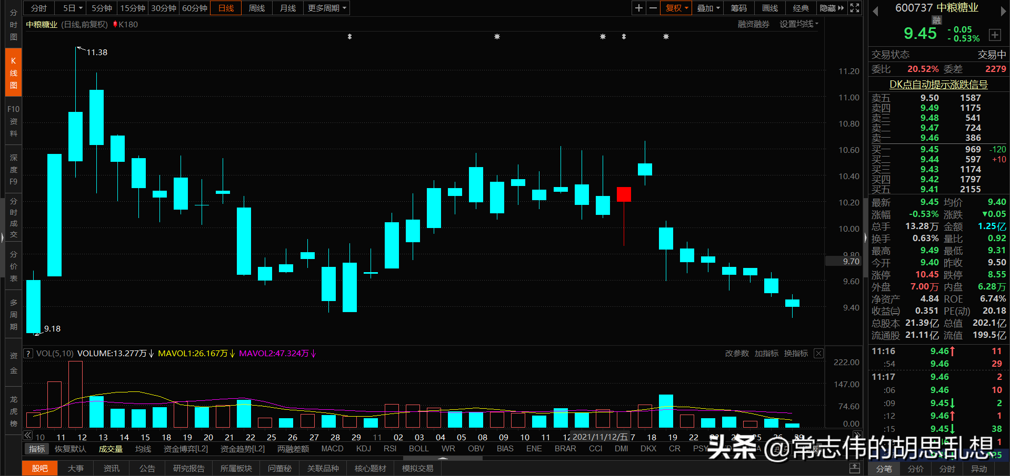Click the "+" zoom-in icon on toolbar

pyautogui.click(x=638, y=8)
